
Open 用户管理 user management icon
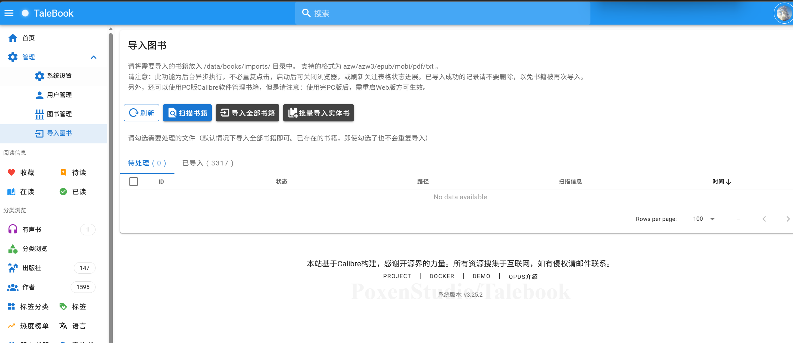click(x=39, y=95)
